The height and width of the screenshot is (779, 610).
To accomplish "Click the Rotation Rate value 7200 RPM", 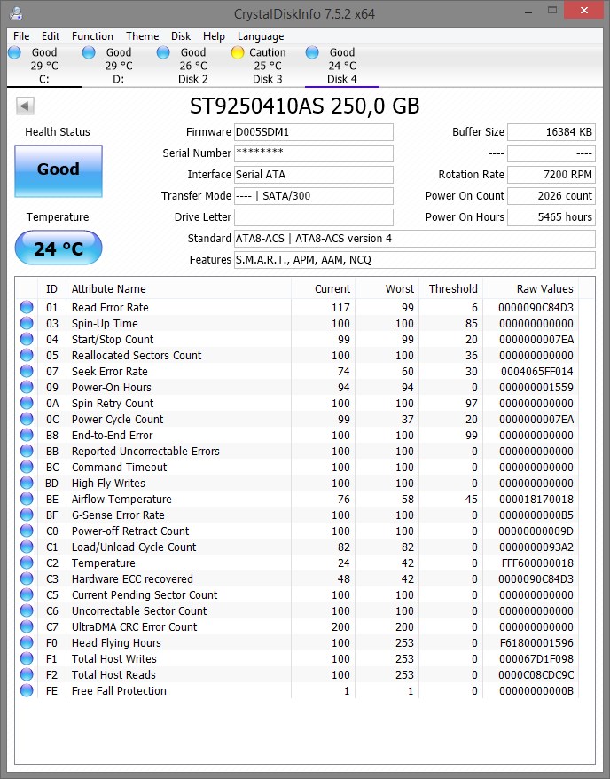I will pos(551,175).
